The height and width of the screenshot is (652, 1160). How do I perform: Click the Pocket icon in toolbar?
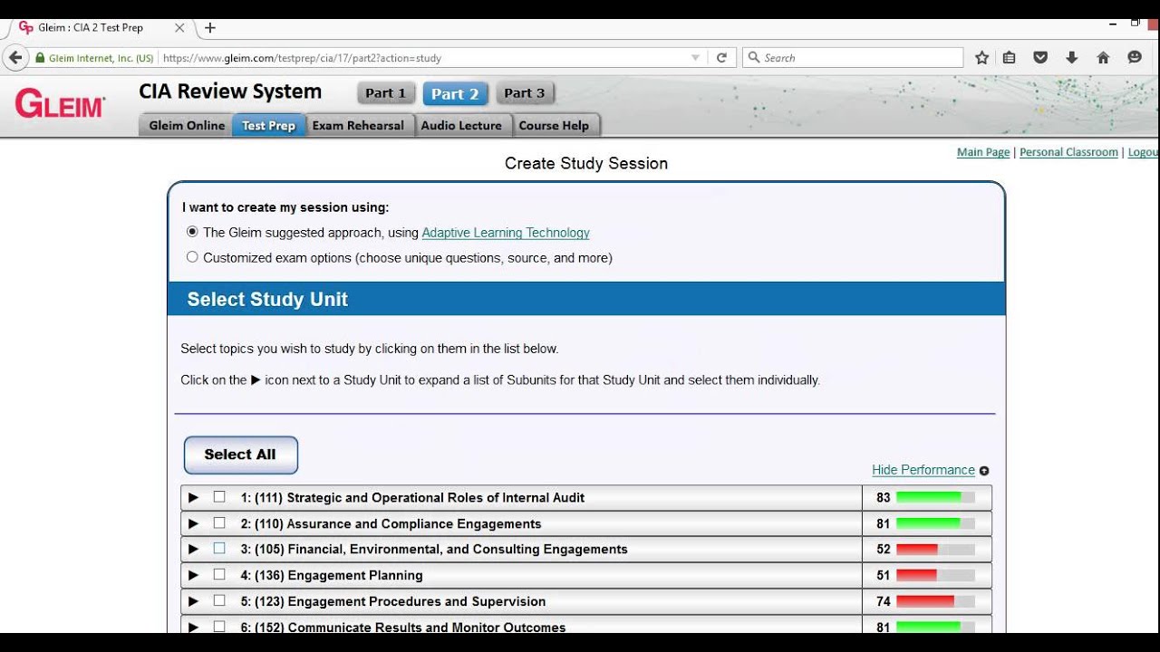(1040, 58)
